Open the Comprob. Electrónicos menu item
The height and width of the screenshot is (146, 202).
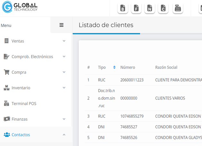click(x=32, y=57)
